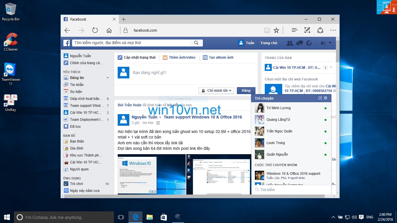Click the Bùi Trần Hoàn name link
The height and width of the screenshot is (223, 397).
[x=130, y=105]
